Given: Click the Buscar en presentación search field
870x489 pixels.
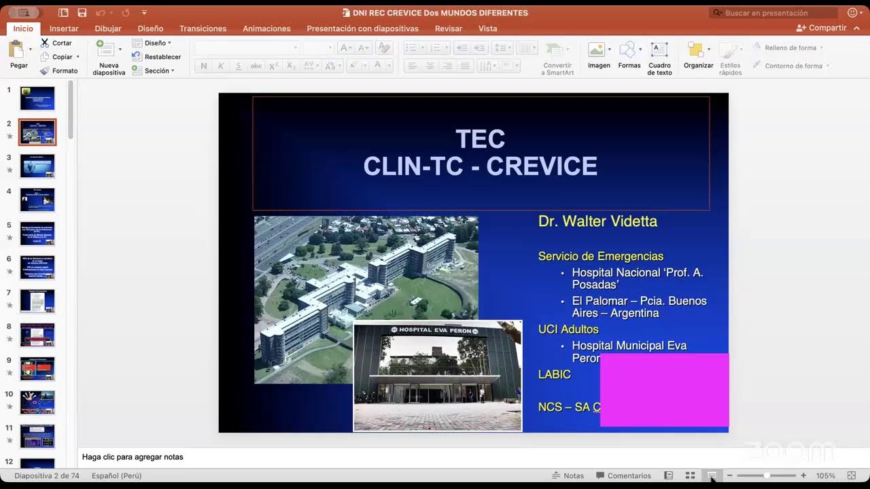Looking at the screenshot, I should [773, 13].
